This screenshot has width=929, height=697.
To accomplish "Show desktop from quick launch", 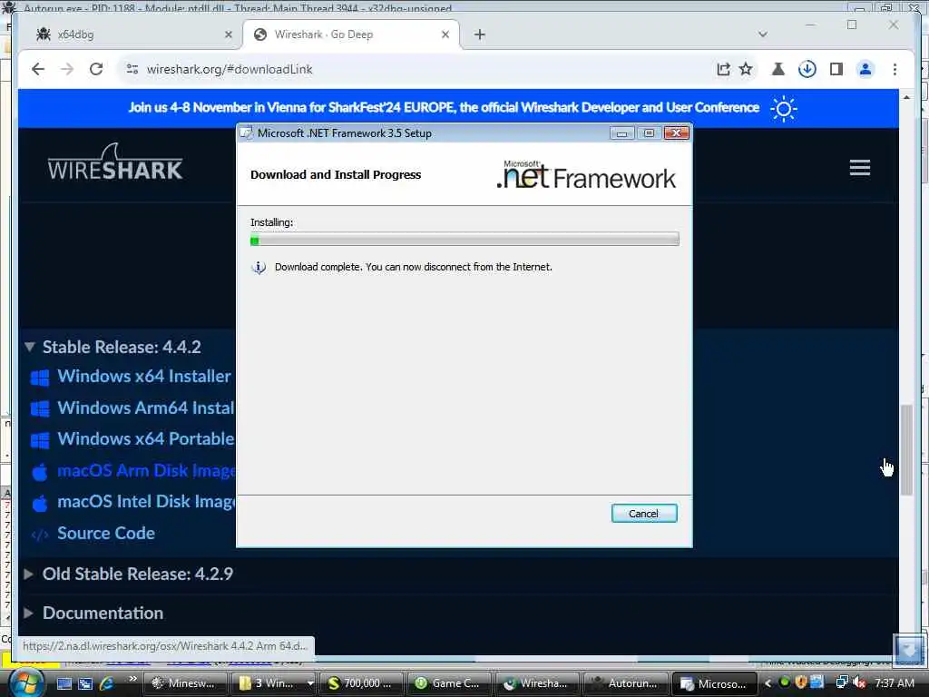I will (64, 683).
